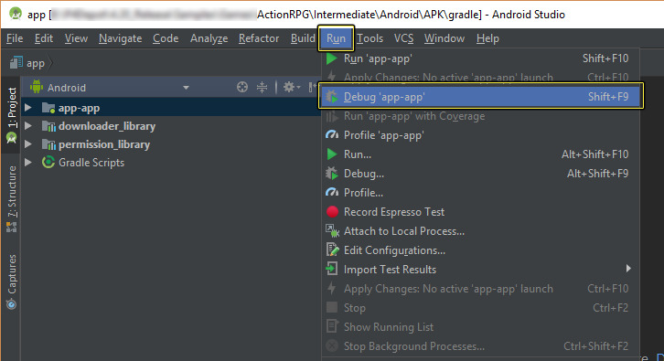Viewport: 664px width, 361px height.
Task: Open the Build menu
Action: [x=303, y=38]
